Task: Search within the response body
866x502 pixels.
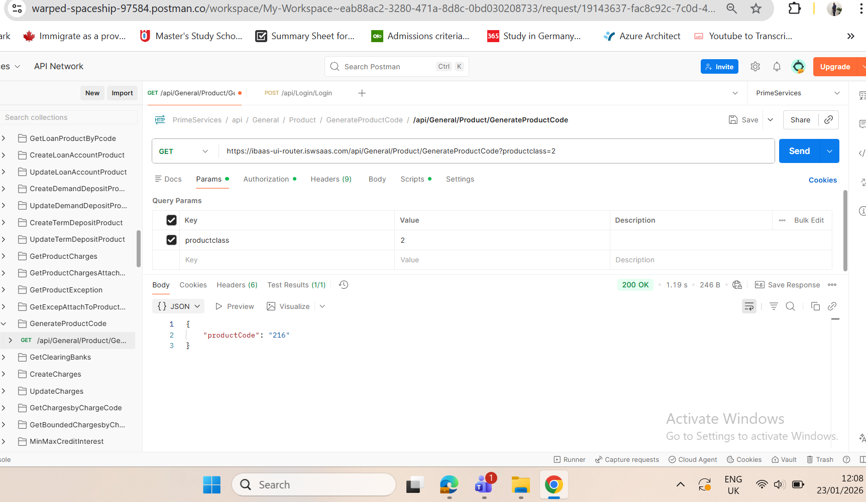Action: (x=790, y=306)
